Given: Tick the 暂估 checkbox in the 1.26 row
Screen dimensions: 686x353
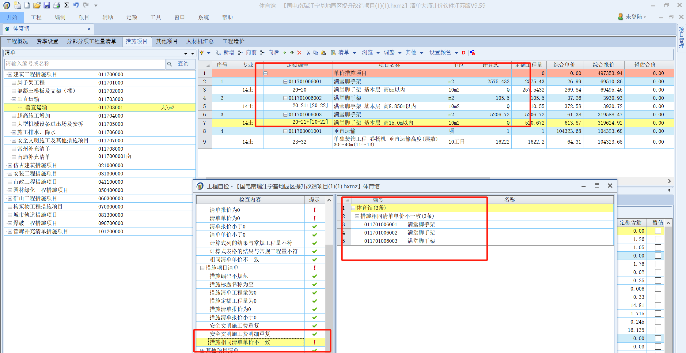Looking at the screenshot, I should 658,239.
